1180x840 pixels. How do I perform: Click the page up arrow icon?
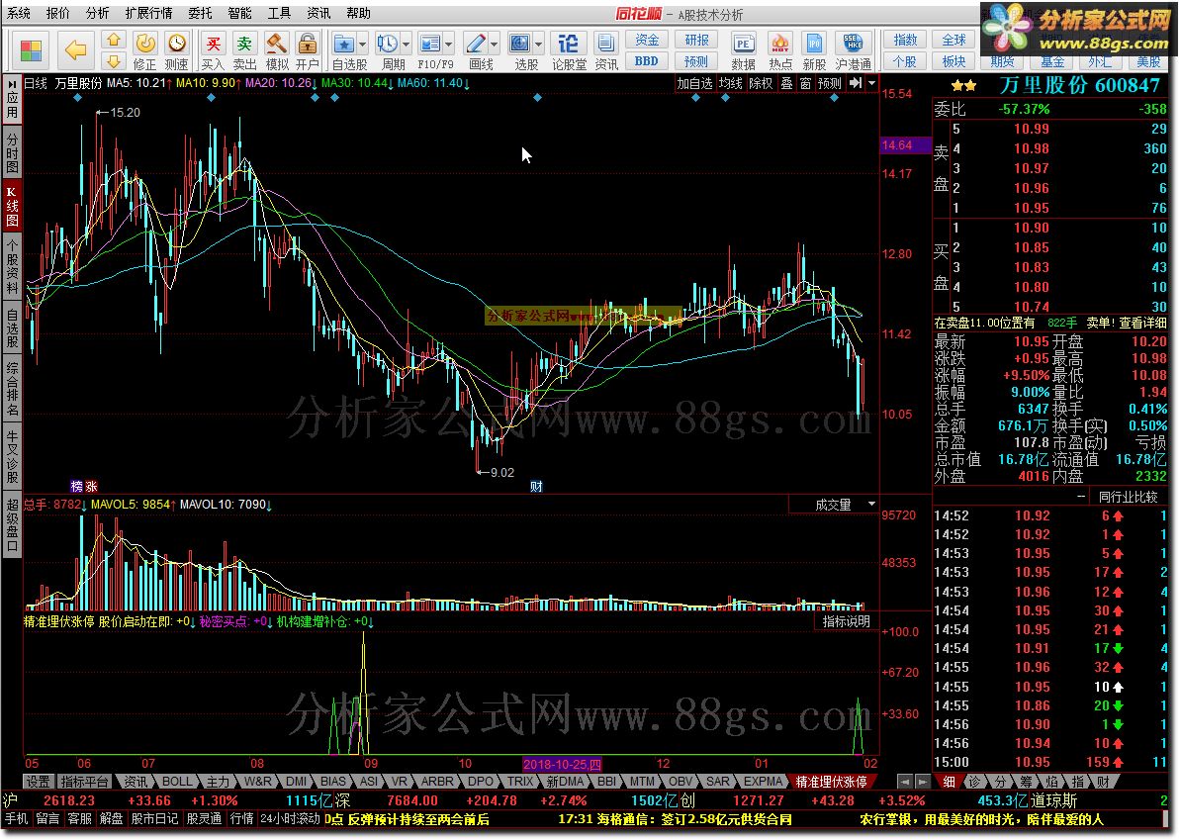point(114,40)
